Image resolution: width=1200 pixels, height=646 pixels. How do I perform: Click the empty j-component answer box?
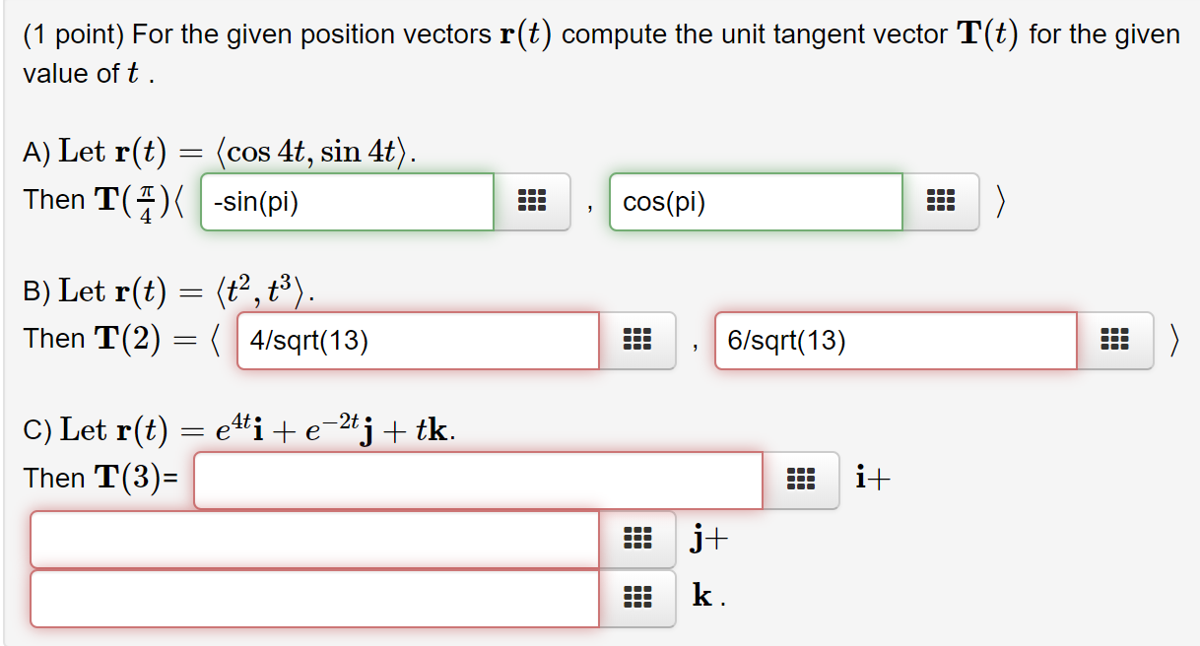(x=315, y=539)
